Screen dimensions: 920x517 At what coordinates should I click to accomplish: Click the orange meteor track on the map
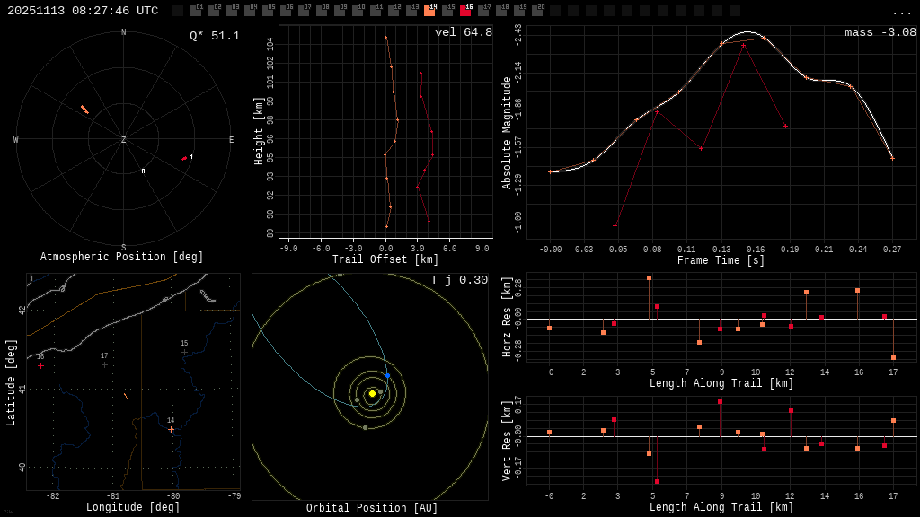pyautogui.click(x=126, y=396)
